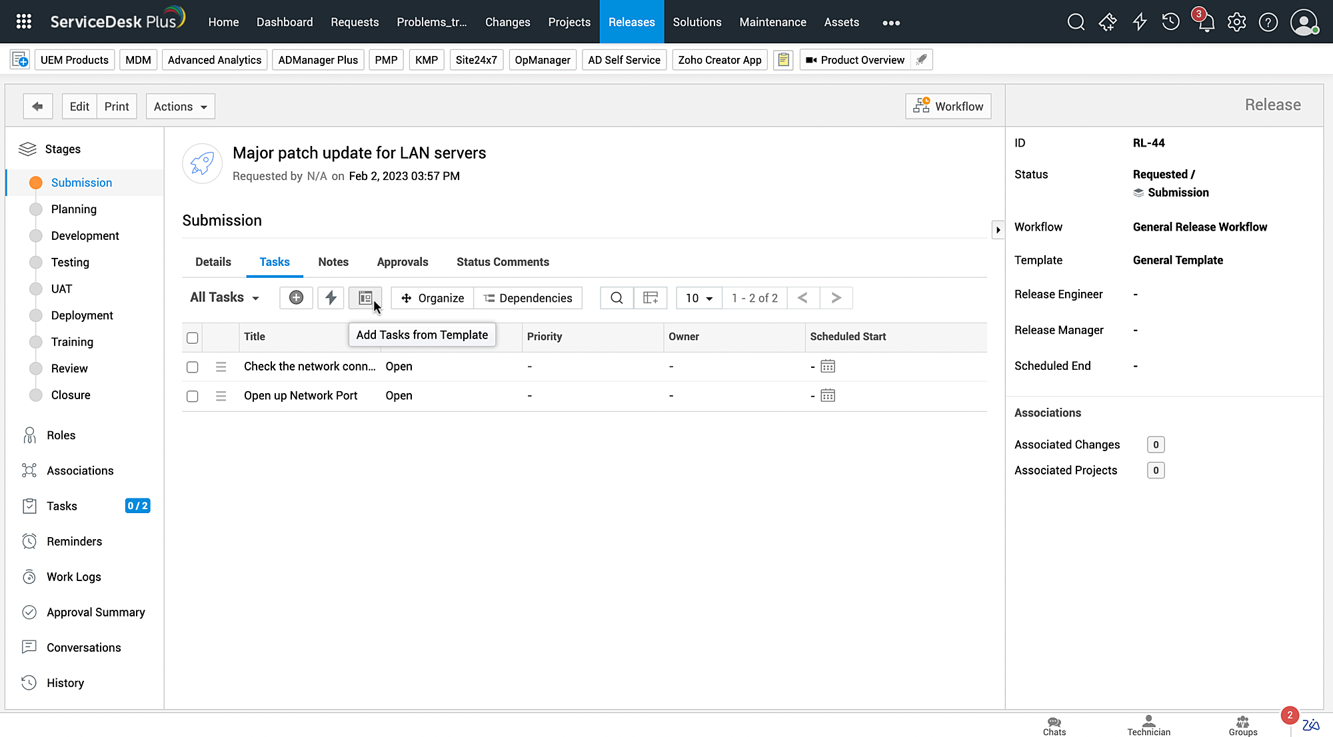Open the recent items history icon in header
Viewport: 1333px width, 737px height.
tap(1171, 22)
